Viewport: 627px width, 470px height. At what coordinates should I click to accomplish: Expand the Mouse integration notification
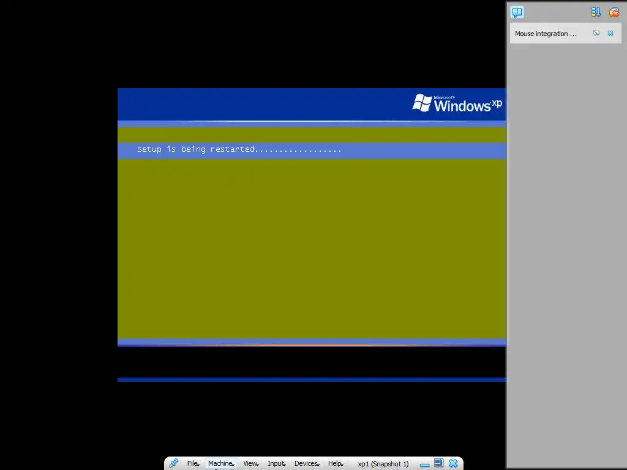point(546,34)
